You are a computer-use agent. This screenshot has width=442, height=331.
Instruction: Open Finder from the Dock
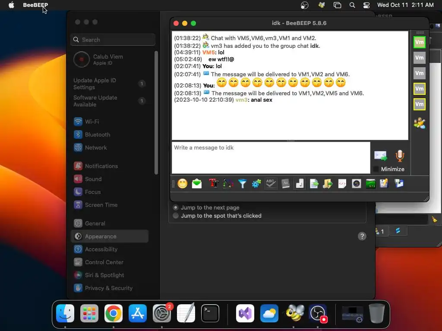click(65, 313)
